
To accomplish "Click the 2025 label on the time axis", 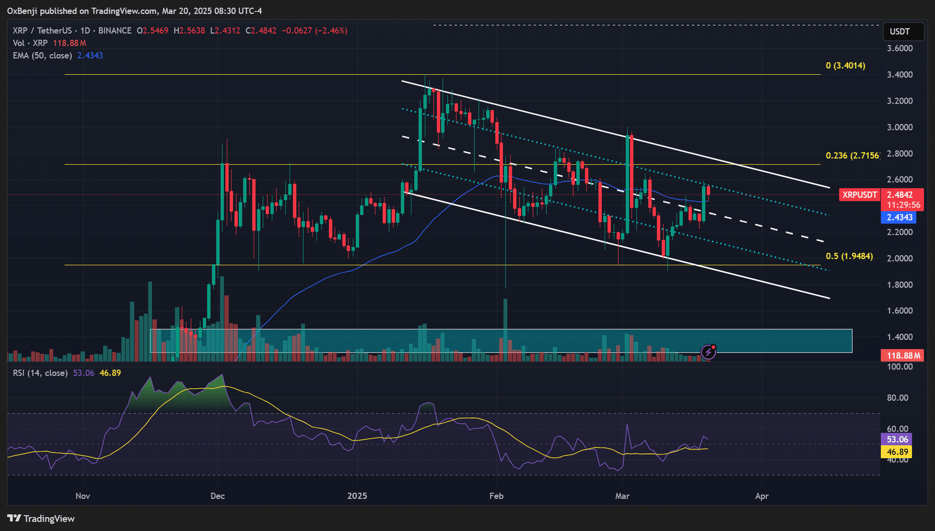I will pos(357,496).
